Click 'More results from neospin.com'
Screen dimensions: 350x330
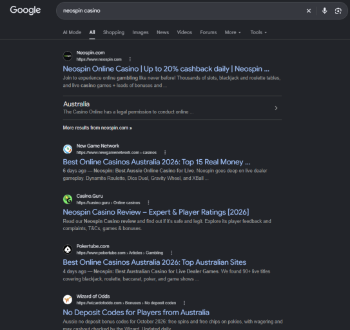tap(97, 128)
